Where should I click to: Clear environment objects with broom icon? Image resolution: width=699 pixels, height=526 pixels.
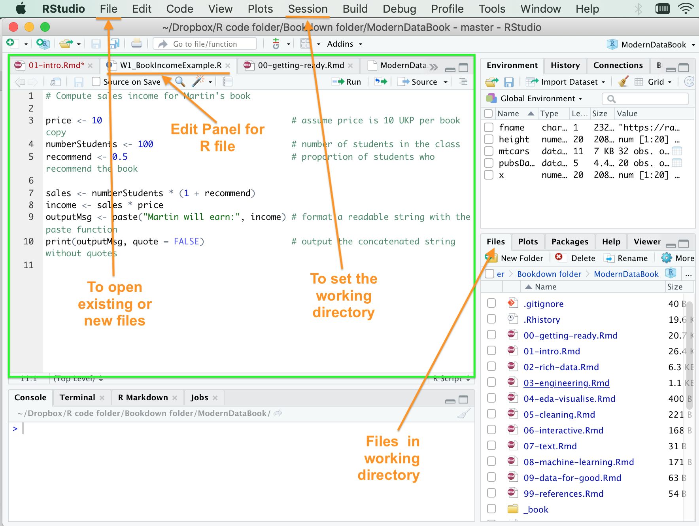click(x=623, y=82)
